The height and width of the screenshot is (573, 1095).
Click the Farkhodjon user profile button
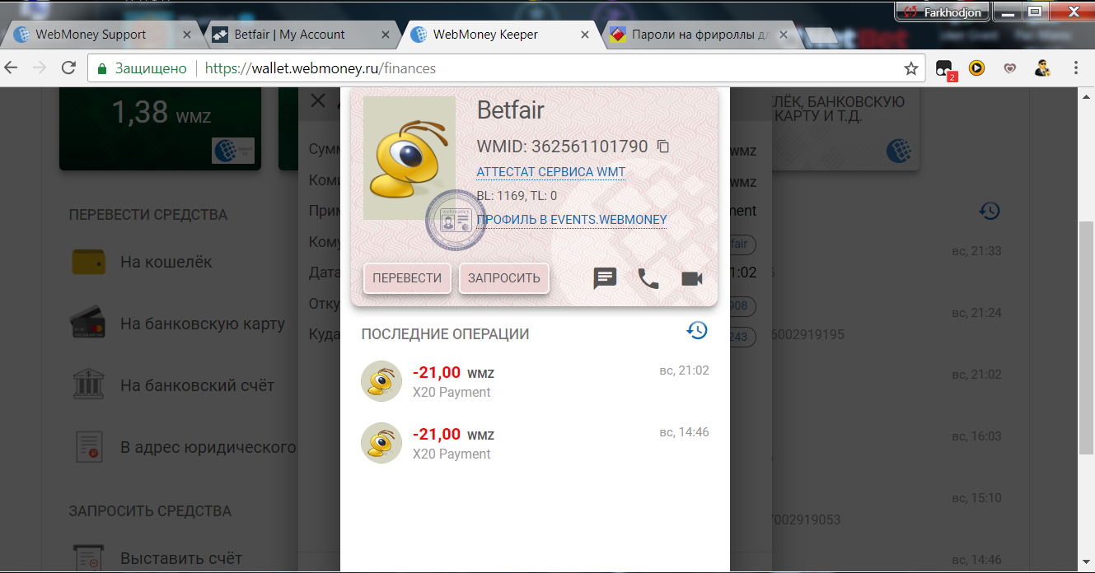(943, 12)
